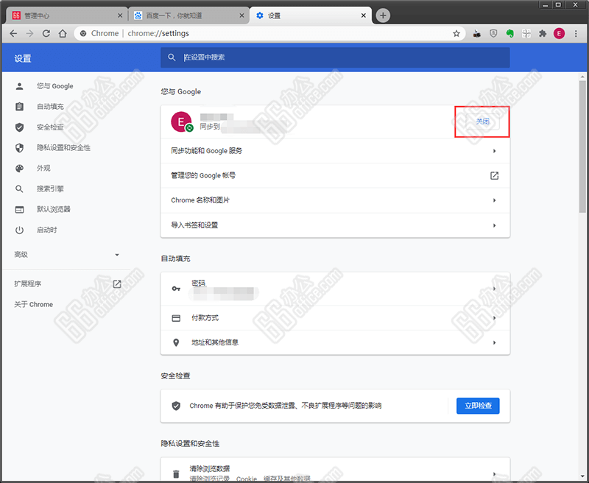Viewport: 589px width, 483px height.
Task: Switch to the 管理中心 tab
Action: [66, 15]
